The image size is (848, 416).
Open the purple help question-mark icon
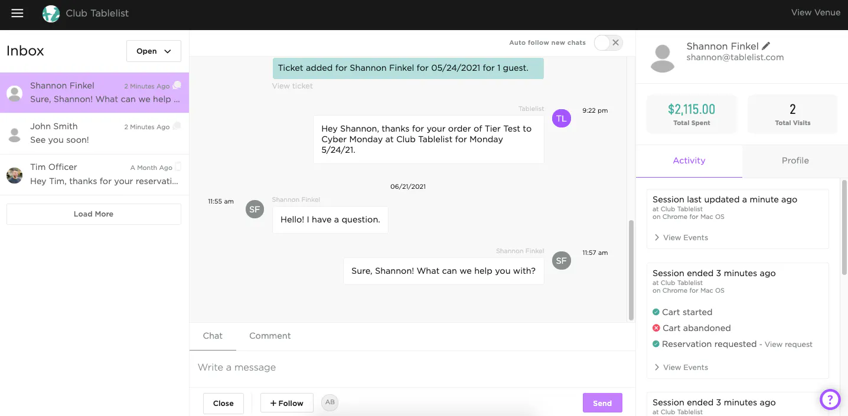pos(830,399)
